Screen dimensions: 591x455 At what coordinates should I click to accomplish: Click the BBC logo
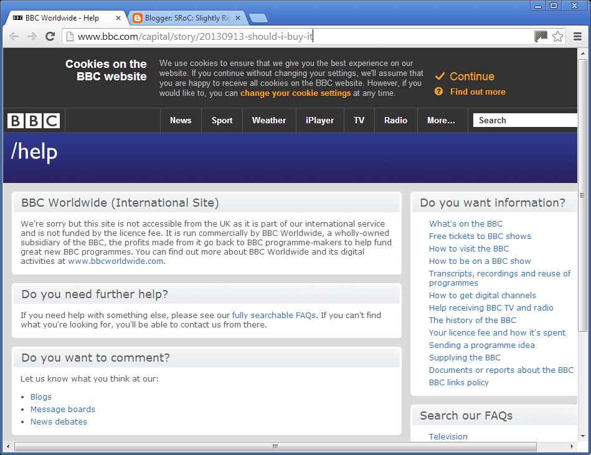click(x=34, y=121)
